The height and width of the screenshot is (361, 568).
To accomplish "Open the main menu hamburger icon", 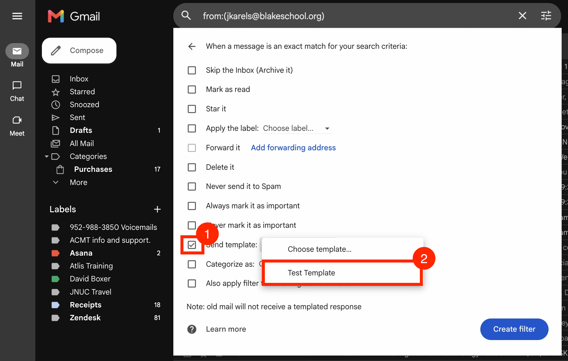I will tap(17, 16).
